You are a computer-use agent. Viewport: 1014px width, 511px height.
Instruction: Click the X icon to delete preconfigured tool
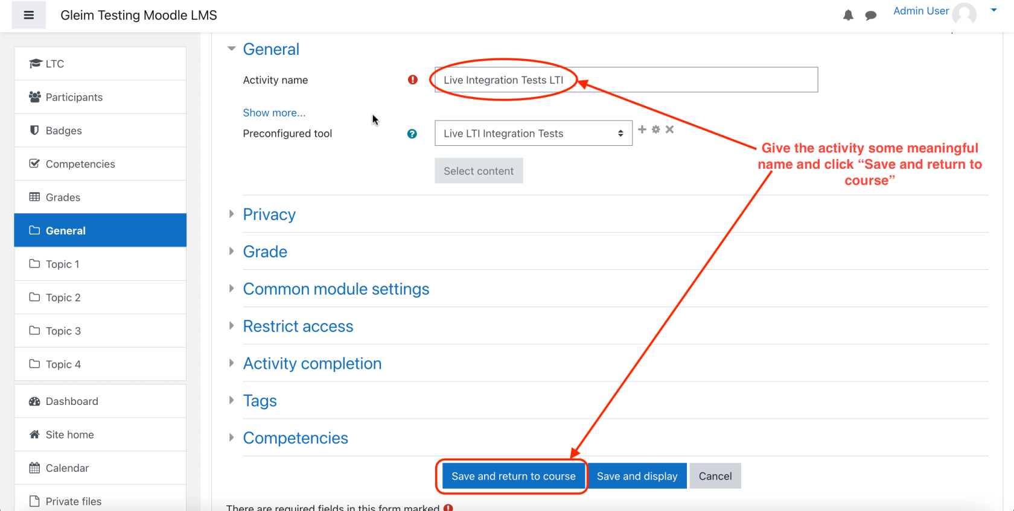(669, 130)
